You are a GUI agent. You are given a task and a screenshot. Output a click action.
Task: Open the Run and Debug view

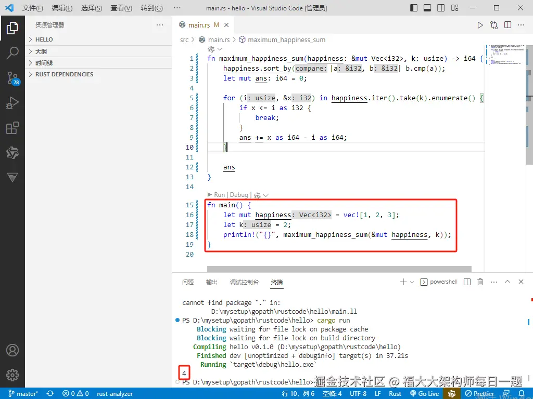tap(12, 103)
